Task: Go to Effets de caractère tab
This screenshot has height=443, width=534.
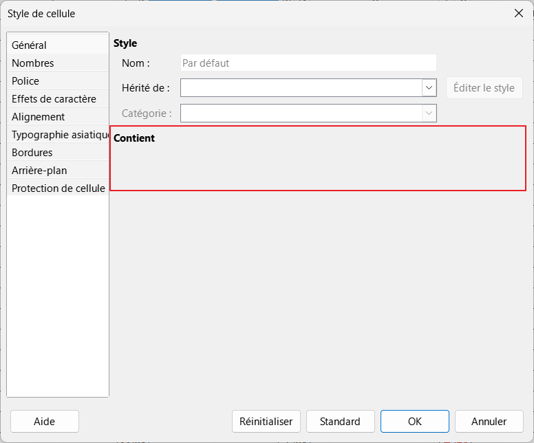Action: [54, 99]
